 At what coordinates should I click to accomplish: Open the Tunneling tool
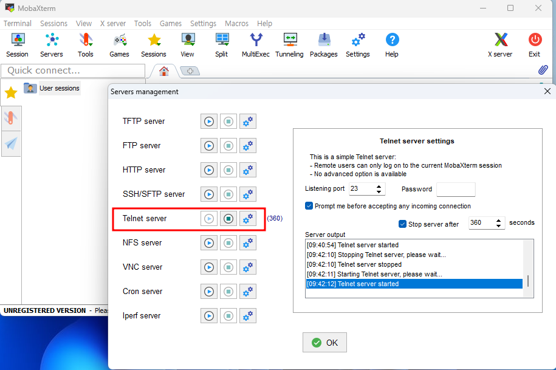[289, 44]
